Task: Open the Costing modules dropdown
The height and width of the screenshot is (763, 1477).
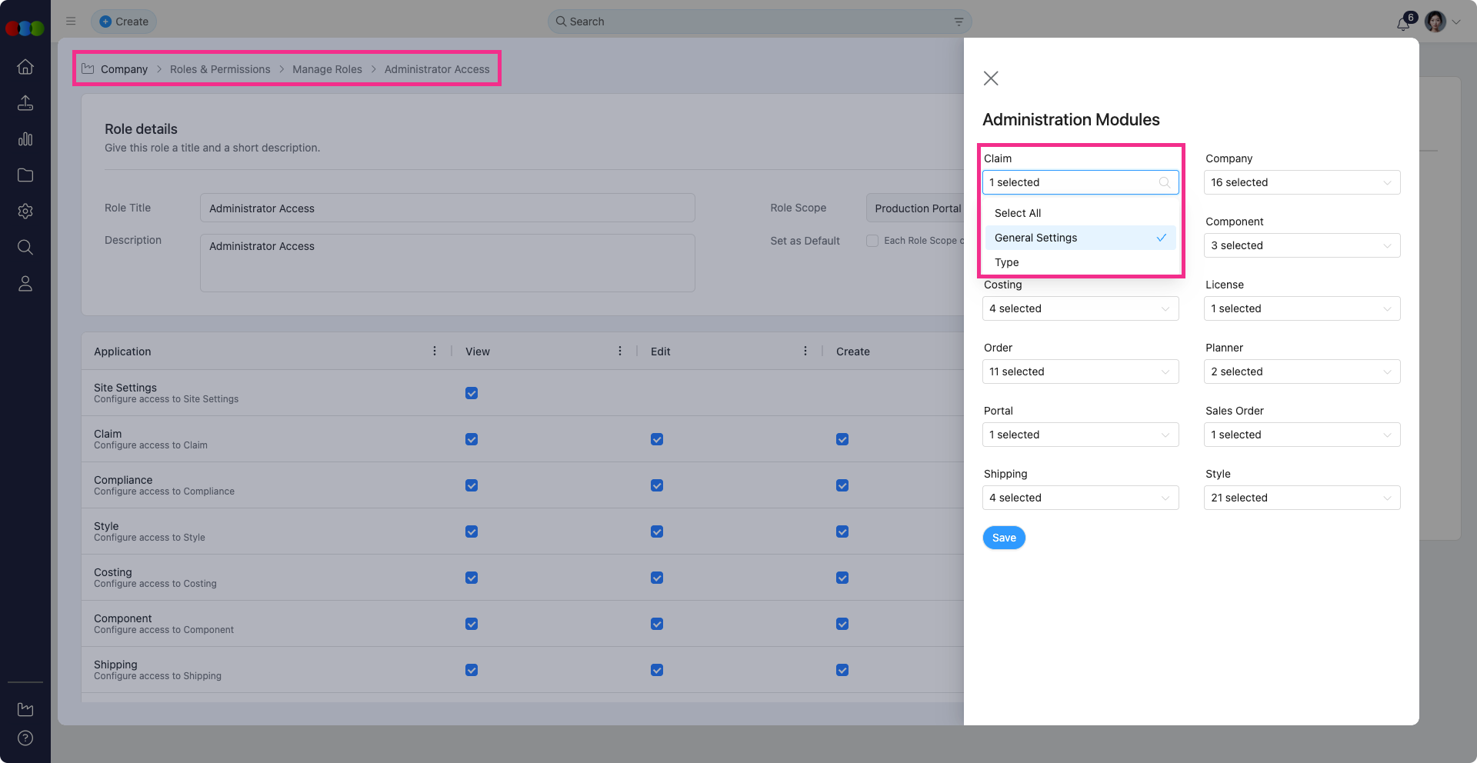Action: [x=1080, y=308]
